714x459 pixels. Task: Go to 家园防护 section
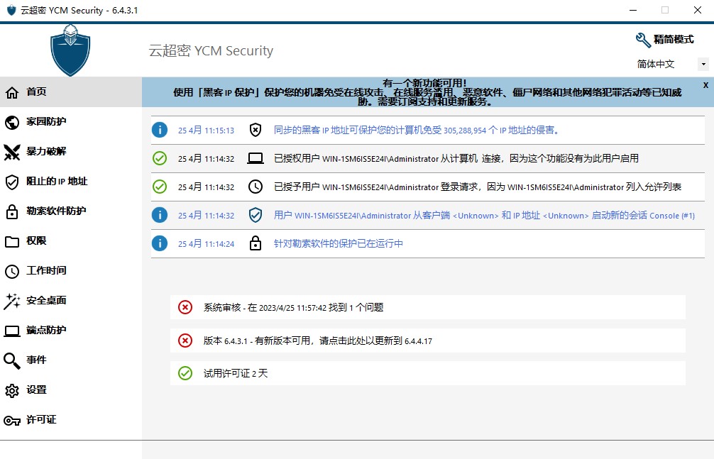coord(71,122)
